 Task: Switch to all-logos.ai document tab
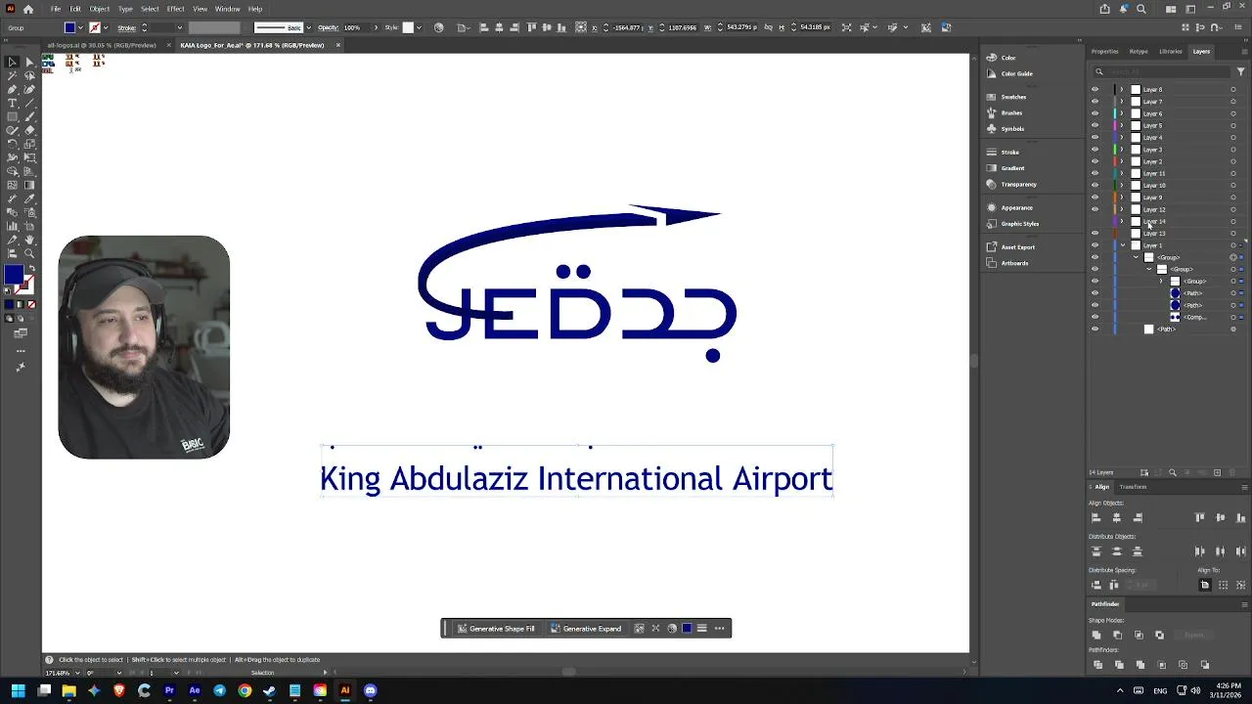click(x=102, y=45)
